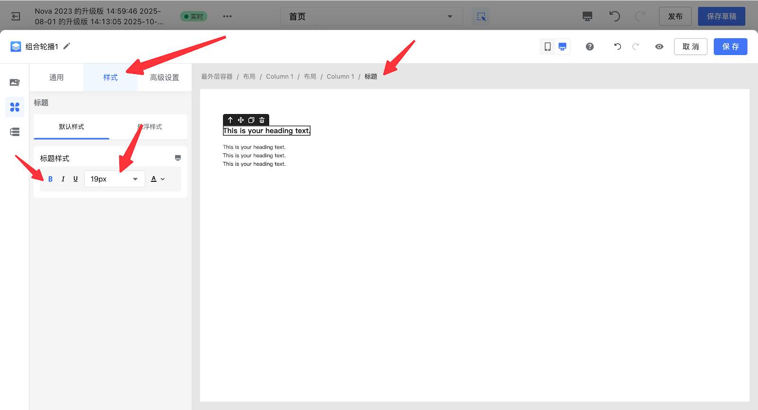758x410 pixels.
Task: Edit component name with pencil icon
Action: 67,46
